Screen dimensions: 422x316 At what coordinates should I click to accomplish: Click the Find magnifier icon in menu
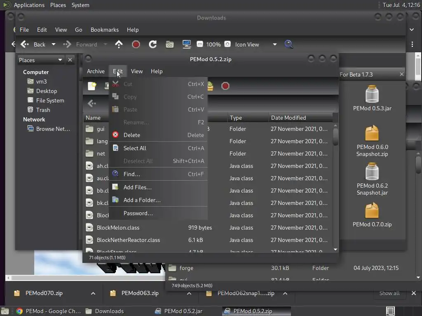pyautogui.click(x=115, y=174)
